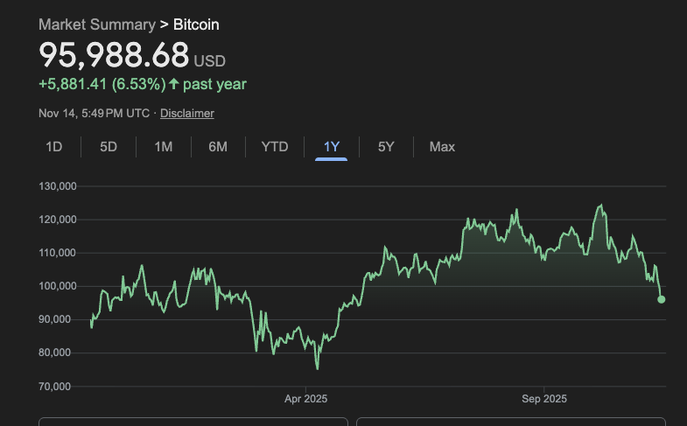This screenshot has width=687, height=426.
Task: Choose the YTD range tab
Action: 274,147
